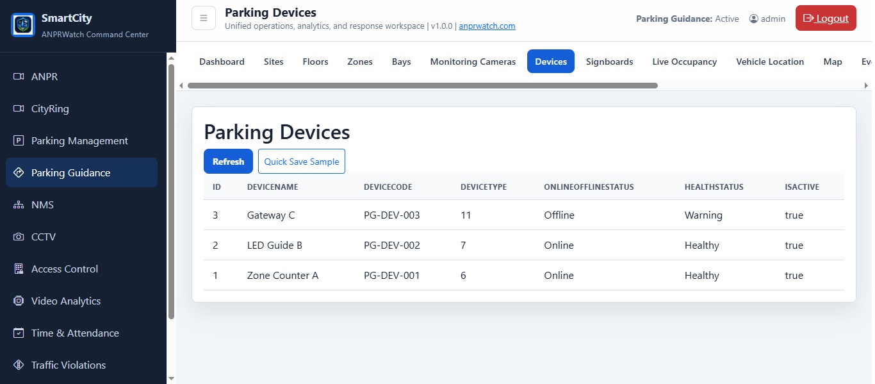Open ANPR module in sidebar
Viewport: 875px width, 384px height.
coord(81,76)
